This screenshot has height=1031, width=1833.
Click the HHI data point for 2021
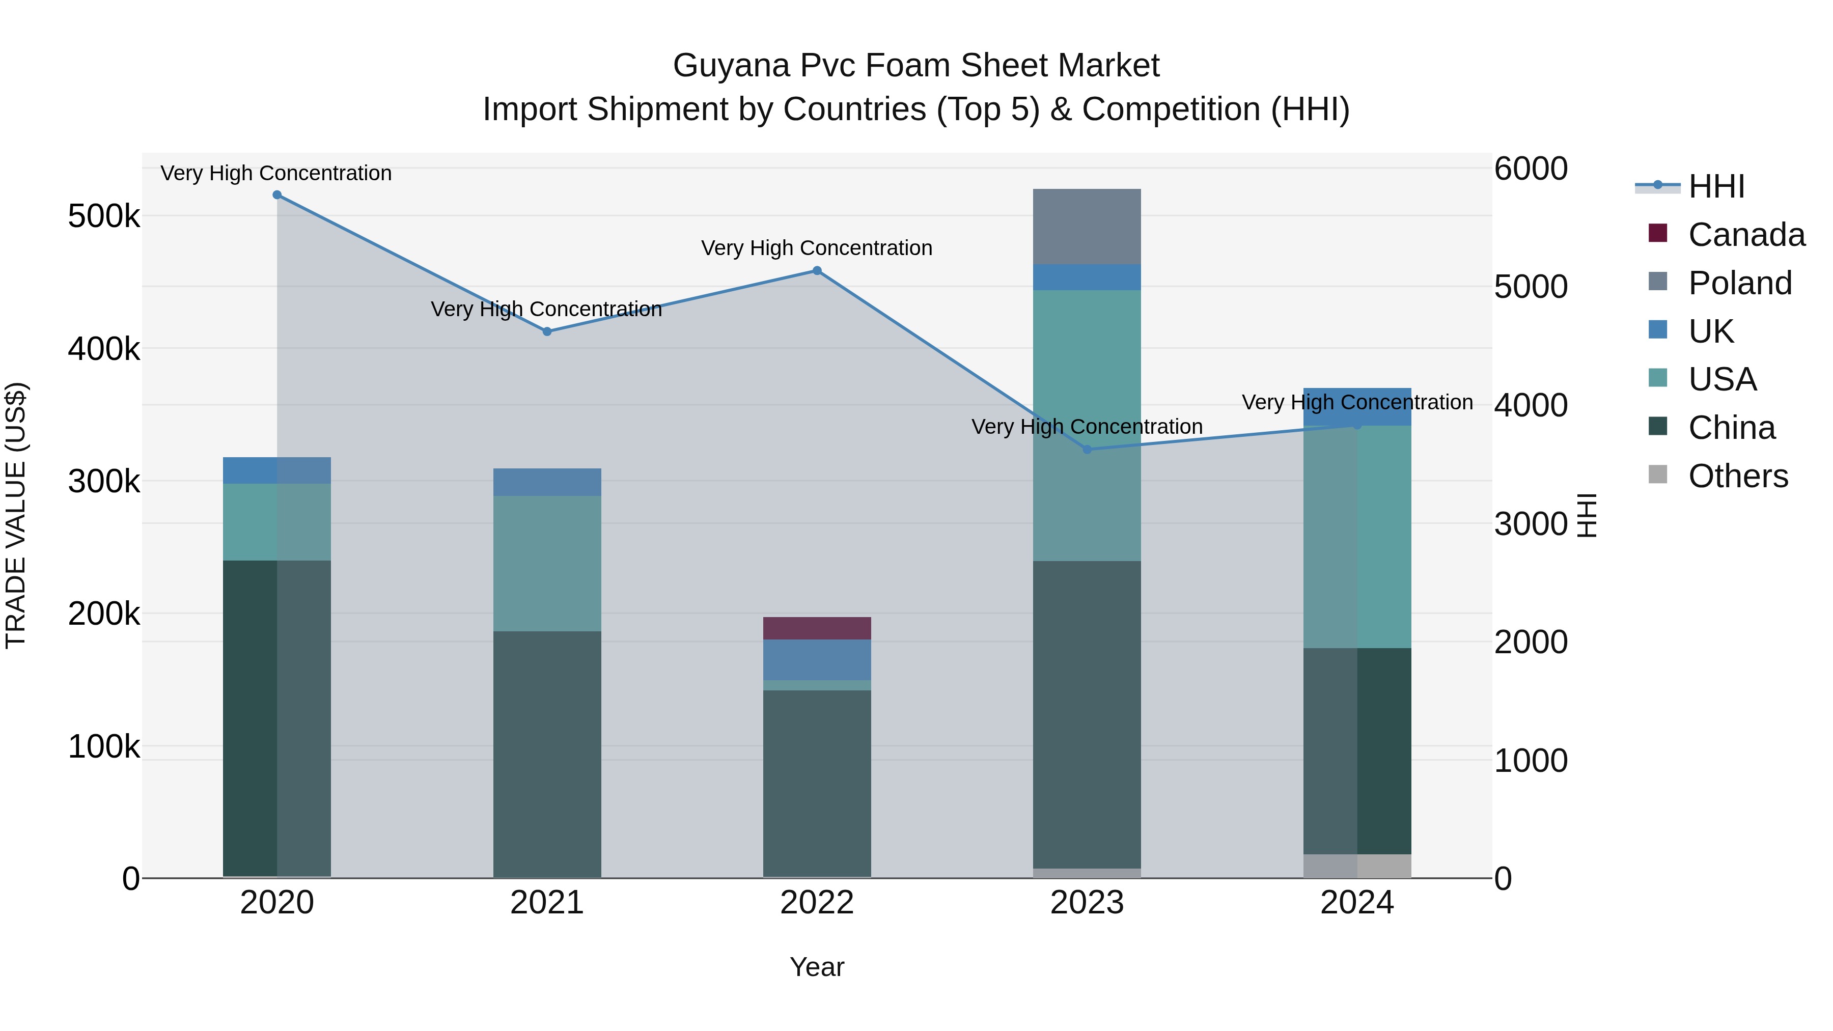tap(547, 331)
